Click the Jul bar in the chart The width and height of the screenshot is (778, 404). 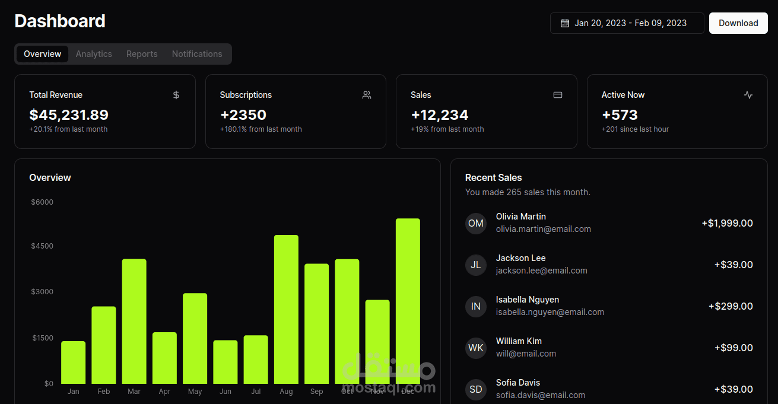pyautogui.click(x=256, y=360)
